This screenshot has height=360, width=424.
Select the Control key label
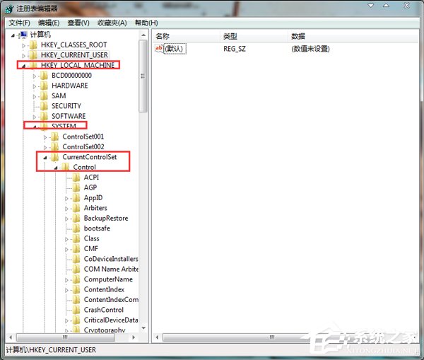click(x=84, y=167)
